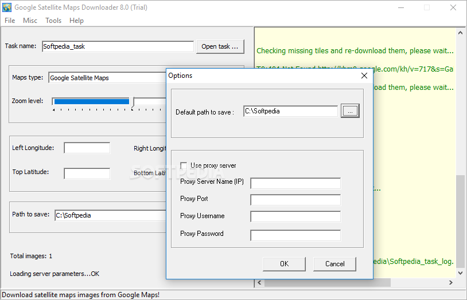Image resolution: width=467 pixels, height=300 pixels.
Task: Click Cancel in the Options dialog
Action: coord(335,264)
